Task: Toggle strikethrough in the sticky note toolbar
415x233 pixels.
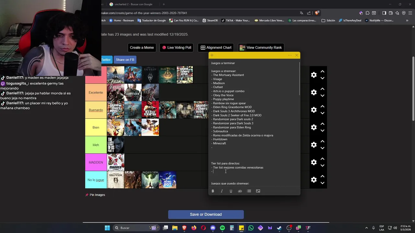Action: (240, 191)
